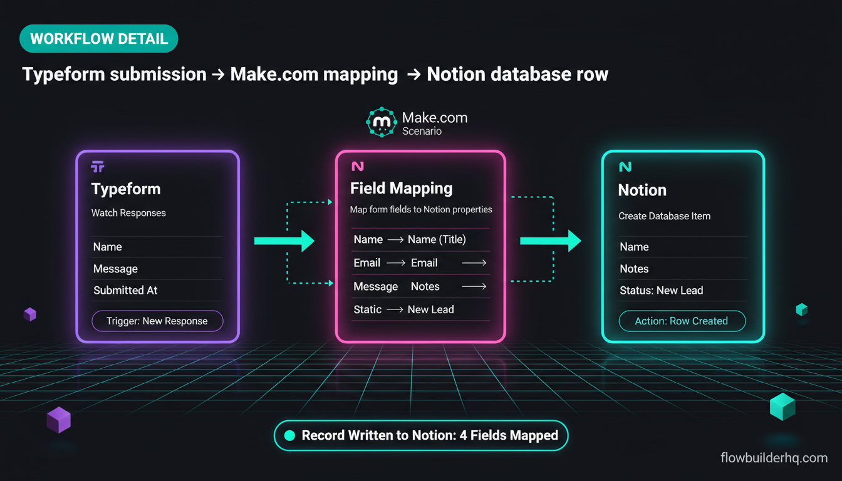This screenshot has width=842, height=481.
Task: Click the Record Written to Notion status pill
Action: [421, 435]
